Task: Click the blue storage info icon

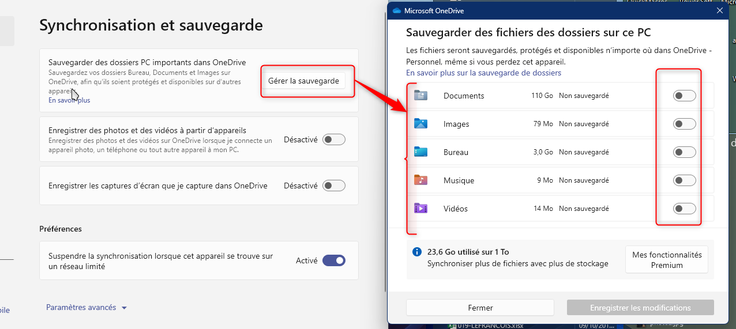Action: (x=417, y=252)
